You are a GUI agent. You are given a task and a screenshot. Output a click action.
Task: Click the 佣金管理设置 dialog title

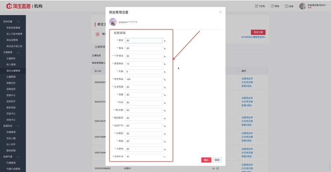[119, 12]
